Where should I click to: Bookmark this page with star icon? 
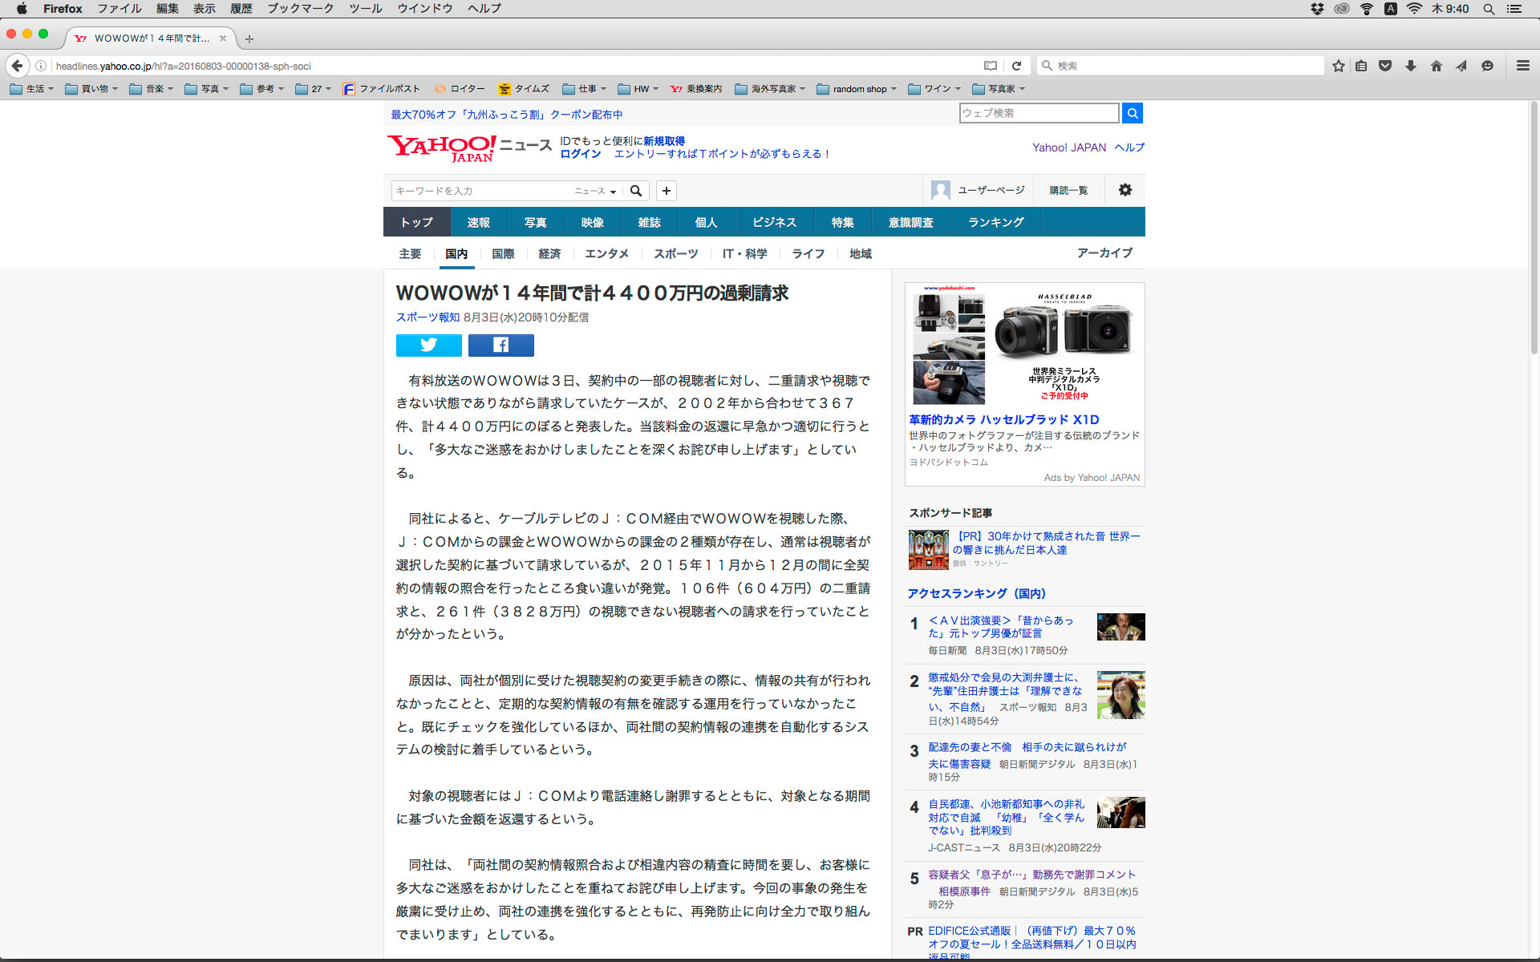pyautogui.click(x=1338, y=66)
